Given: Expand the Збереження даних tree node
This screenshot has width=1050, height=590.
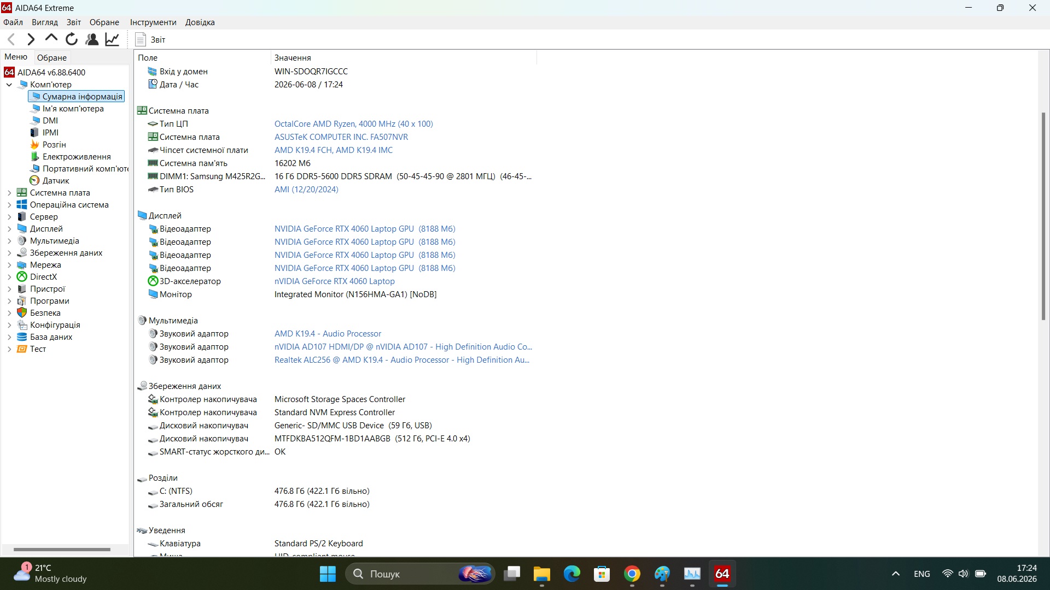Looking at the screenshot, I should tap(9, 253).
